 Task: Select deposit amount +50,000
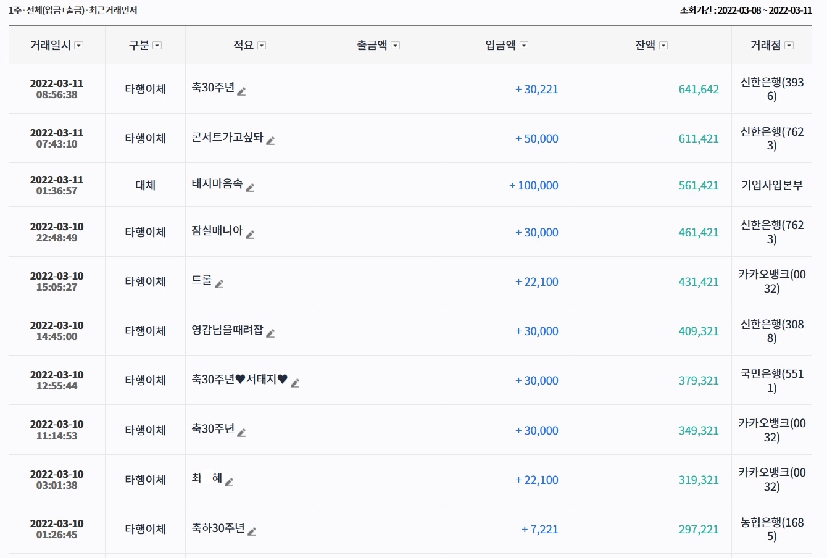(x=537, y=139)
